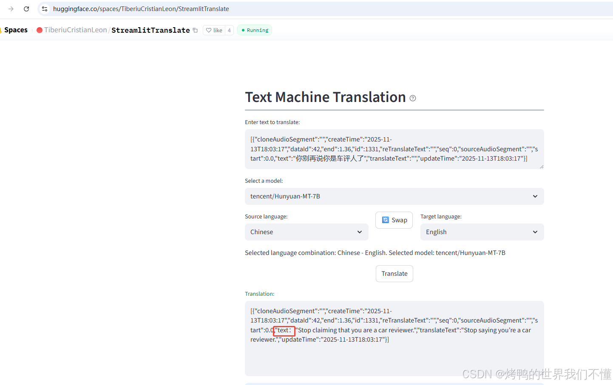Click the Target language label

click(x=441, y=216)
